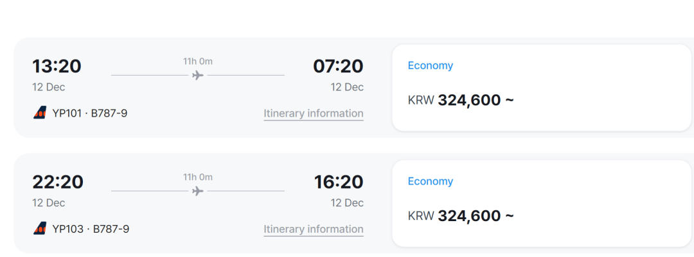Select the Economy label for flight YP101
This screenshot has height=257, width=694.
431,65
